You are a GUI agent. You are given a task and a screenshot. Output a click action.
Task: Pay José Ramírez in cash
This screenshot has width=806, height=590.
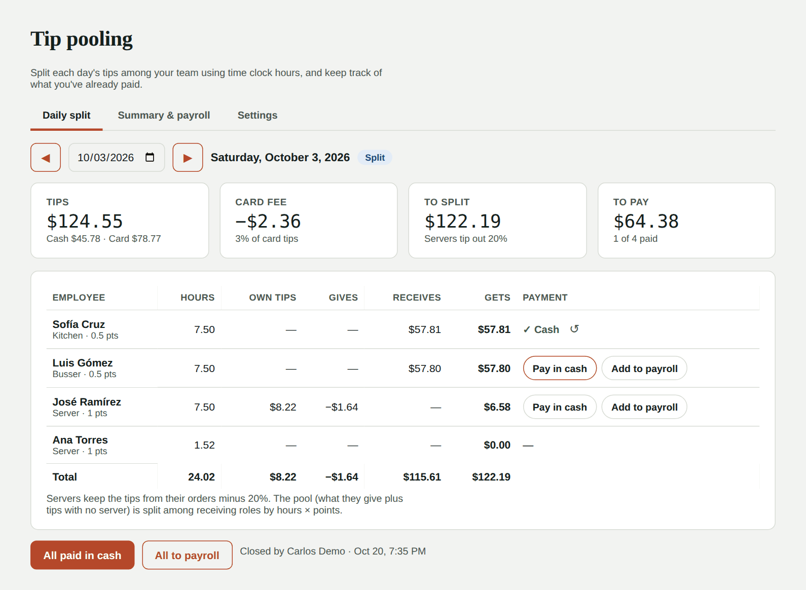click(560, 407)
